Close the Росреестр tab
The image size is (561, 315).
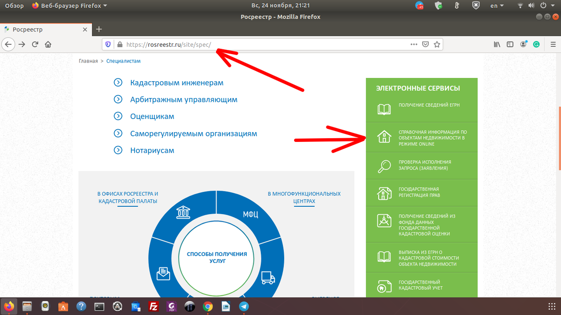85,29
